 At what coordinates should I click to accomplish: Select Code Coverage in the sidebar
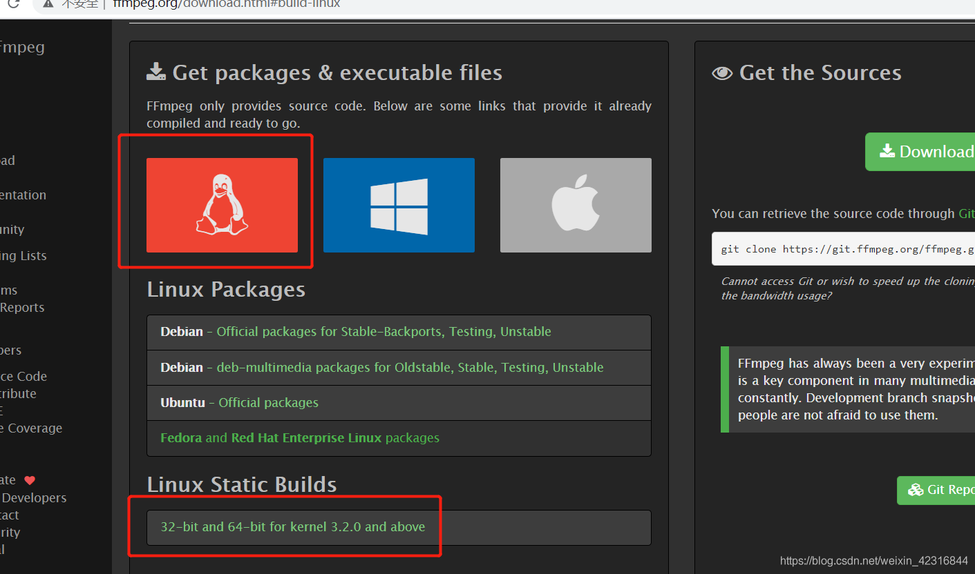[x=31, y=428]
